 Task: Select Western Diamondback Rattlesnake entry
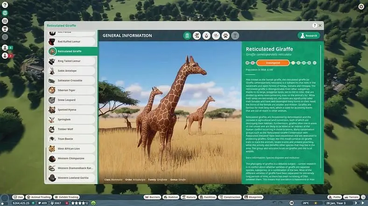pos(71,168)
